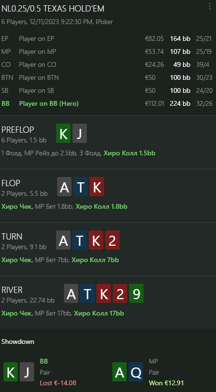Viewport: 216px width, 392px height.
Task: Click the PREFLOP section heading
Action: coord(18,130)
